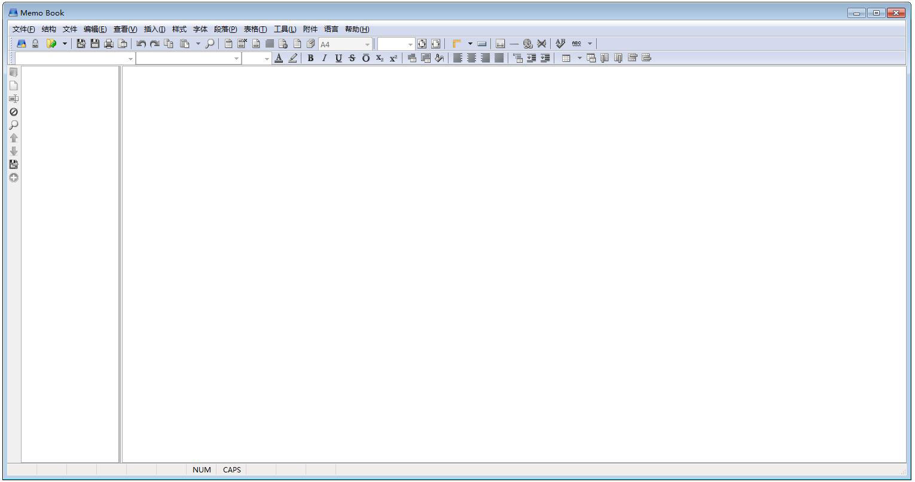Click the lock/padlock toolbar icon

[x=35, y=44]
